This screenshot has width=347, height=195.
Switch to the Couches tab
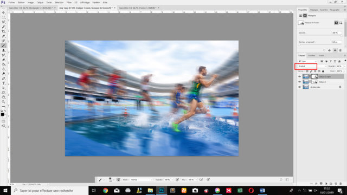311,55
